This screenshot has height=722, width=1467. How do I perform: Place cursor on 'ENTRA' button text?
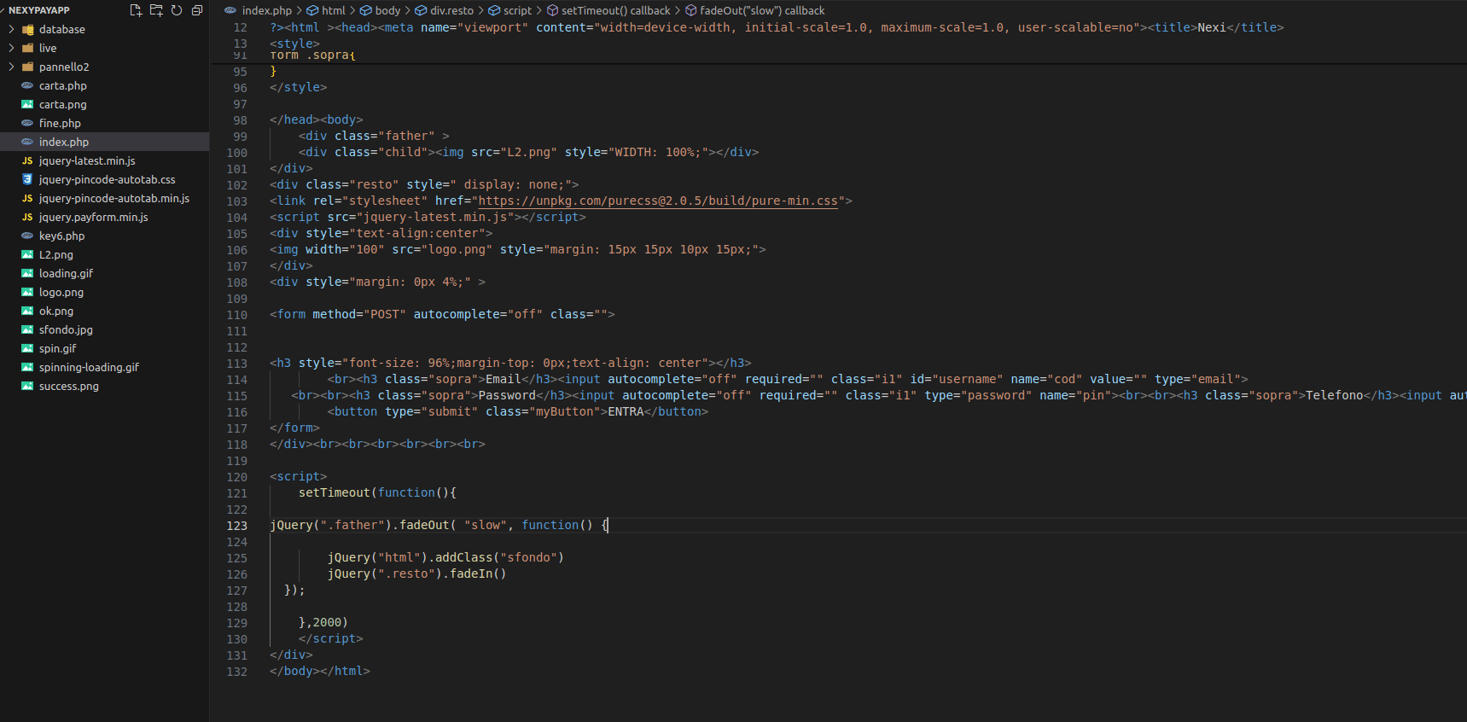point(626,411)
